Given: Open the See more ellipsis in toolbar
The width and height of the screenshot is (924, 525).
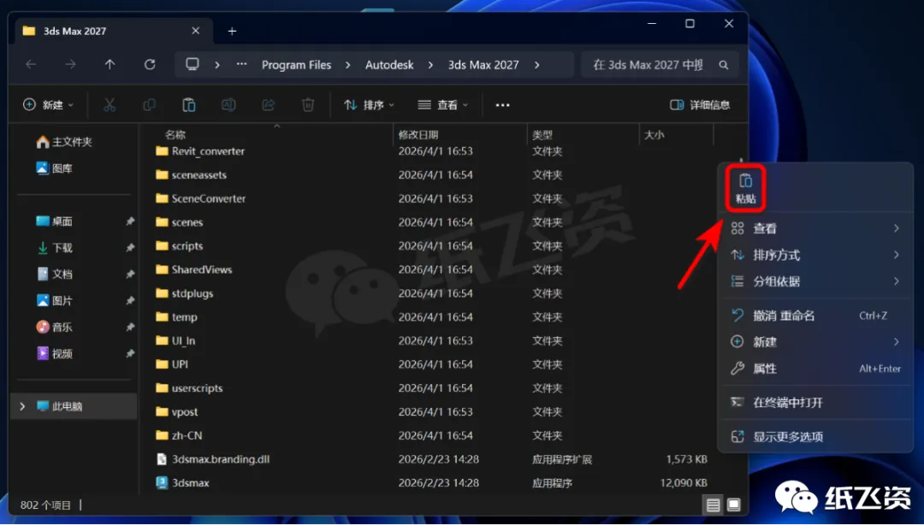Looking at the screenshot, I should (x=503, y=105).
